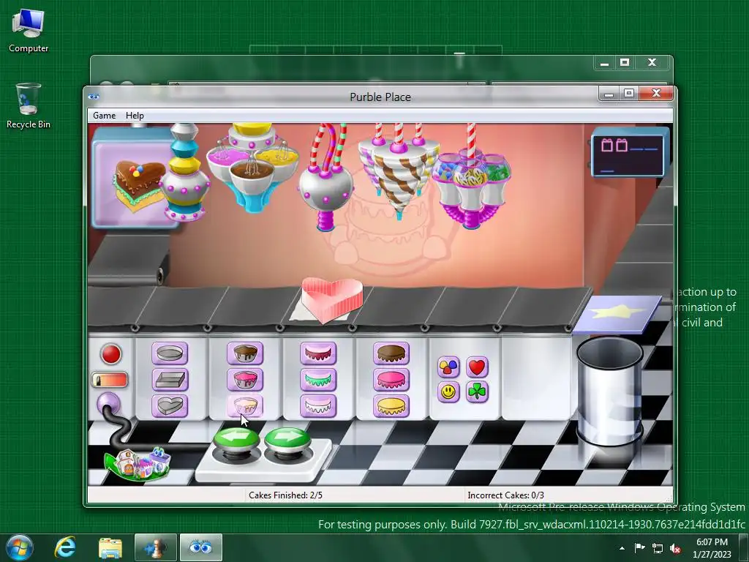Click the Action Center flag tray icon
This screenshot has height=562, width=749.
pyautogui.click(x=639, y=548)
